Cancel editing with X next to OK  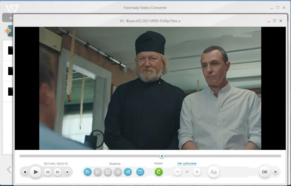(275, 172)
